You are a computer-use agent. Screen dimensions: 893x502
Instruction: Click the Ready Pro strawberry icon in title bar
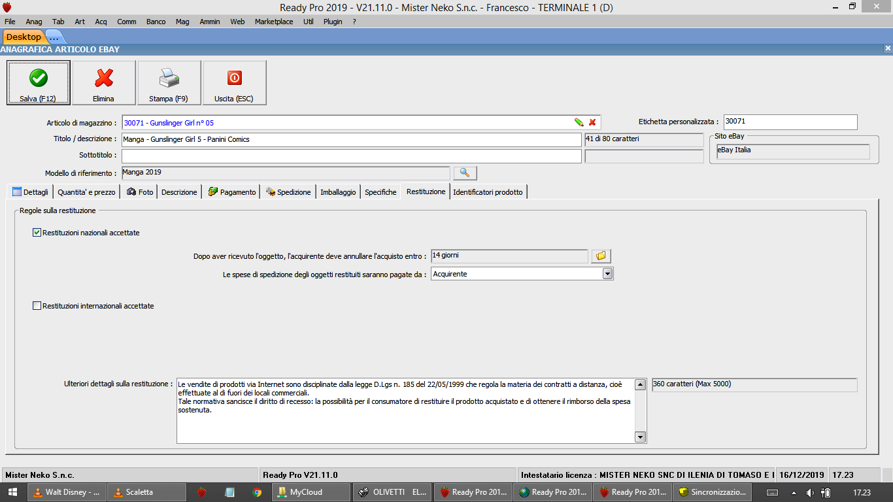(7, 7)
